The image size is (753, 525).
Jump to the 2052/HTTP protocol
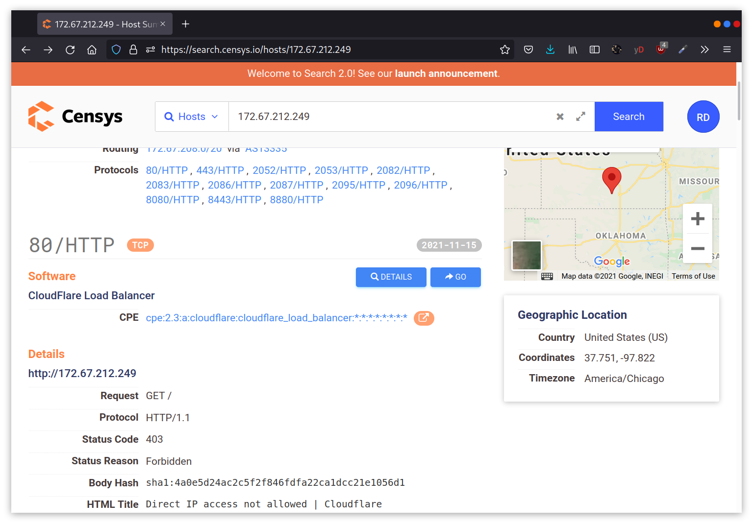279,170
